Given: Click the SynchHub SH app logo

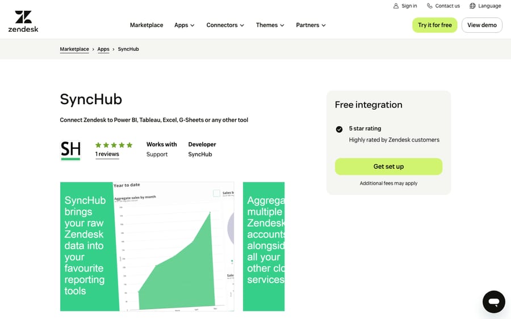Looking at the screenshot, I should [x=71, y=150].
